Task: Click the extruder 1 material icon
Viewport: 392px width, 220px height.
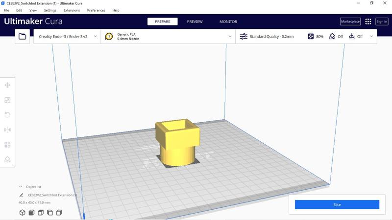Action: coord(109,36)
